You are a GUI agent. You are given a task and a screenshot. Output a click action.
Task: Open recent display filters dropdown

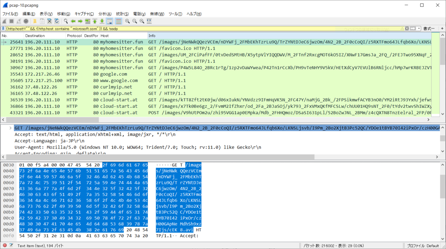419,28
